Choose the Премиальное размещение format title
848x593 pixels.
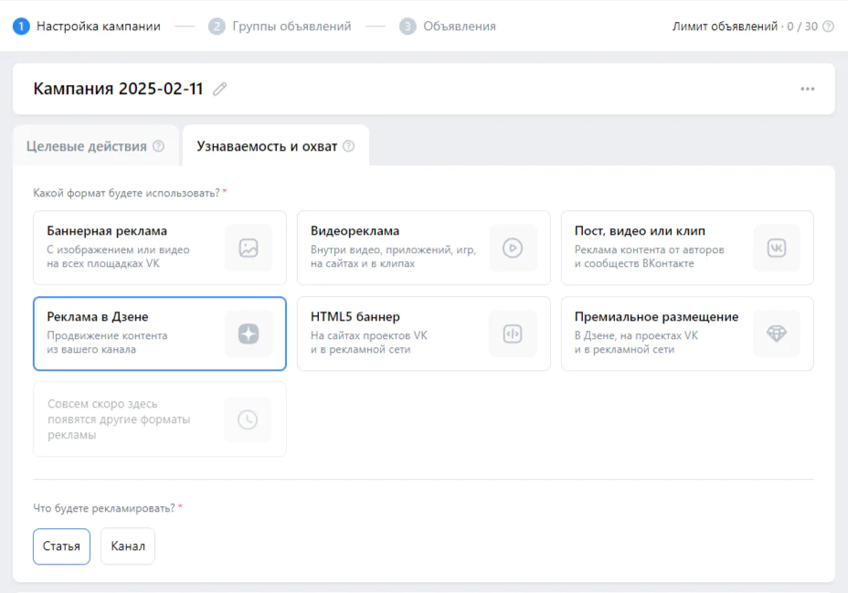(x=656, y=317)
